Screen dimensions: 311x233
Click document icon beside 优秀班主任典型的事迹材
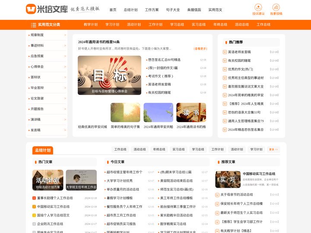coord(225,78)
